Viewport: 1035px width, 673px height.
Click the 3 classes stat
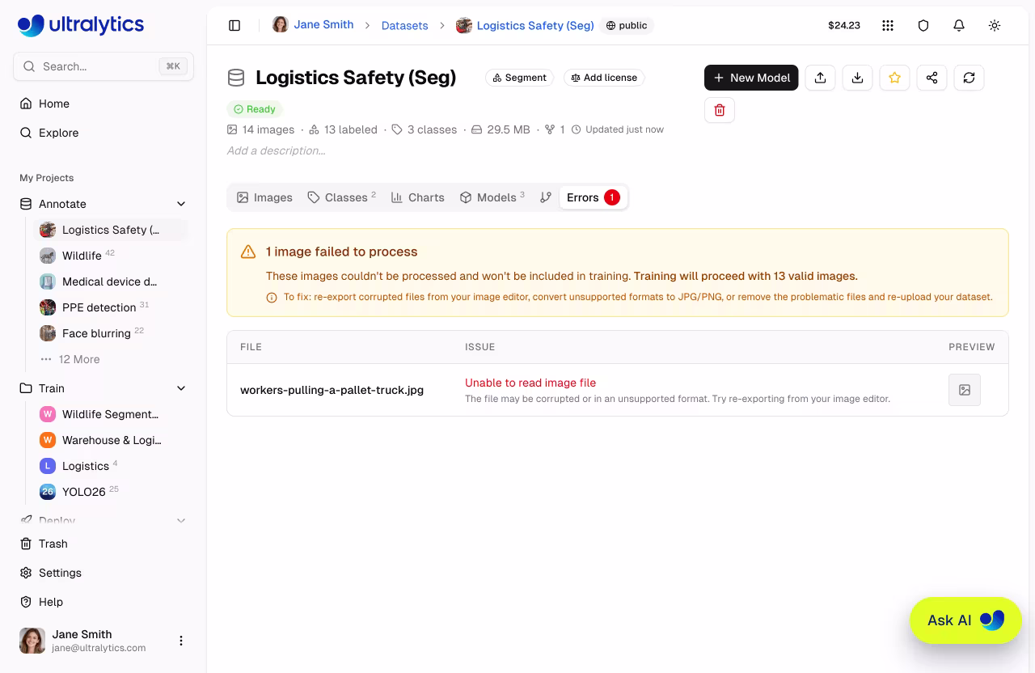pyautogui.click(x=424, y=129)
